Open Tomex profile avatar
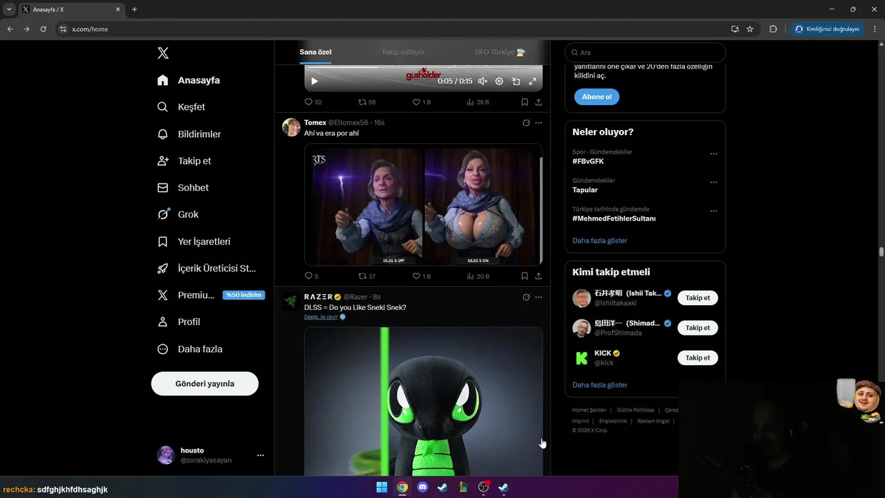The image size is (885, 498). tap(291, 127)
